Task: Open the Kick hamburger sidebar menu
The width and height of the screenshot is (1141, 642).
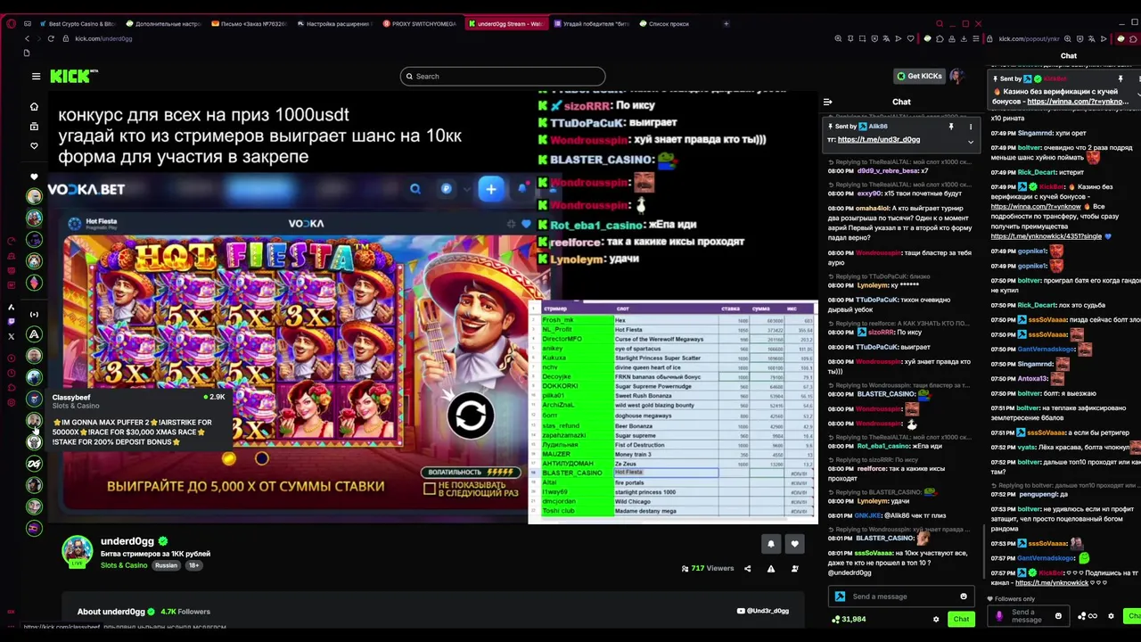Action: (x=36, y=77)
